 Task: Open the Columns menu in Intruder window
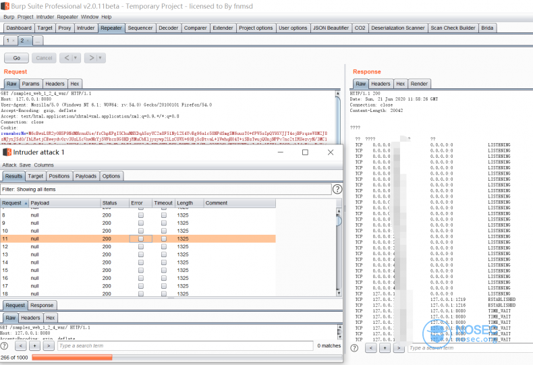(44, 165)
